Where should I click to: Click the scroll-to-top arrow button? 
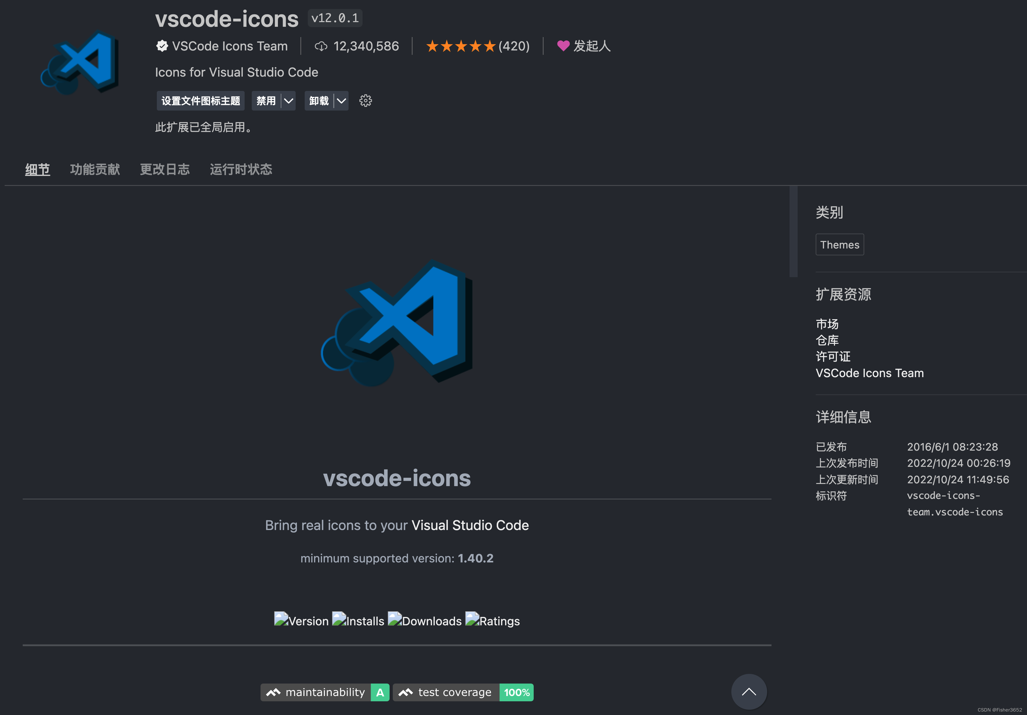point(749,692)
